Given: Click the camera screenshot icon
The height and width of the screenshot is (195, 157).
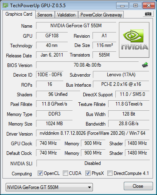Looking at the screenshot, I should 148,14.
